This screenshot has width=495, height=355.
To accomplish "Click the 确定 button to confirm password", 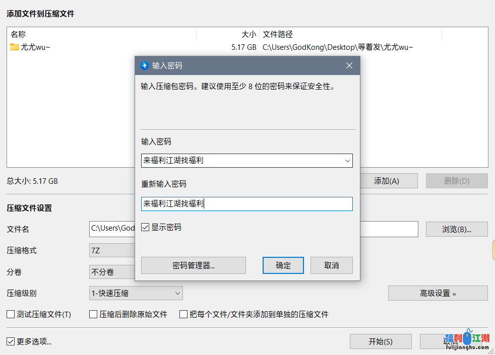I will pos(283,265).
